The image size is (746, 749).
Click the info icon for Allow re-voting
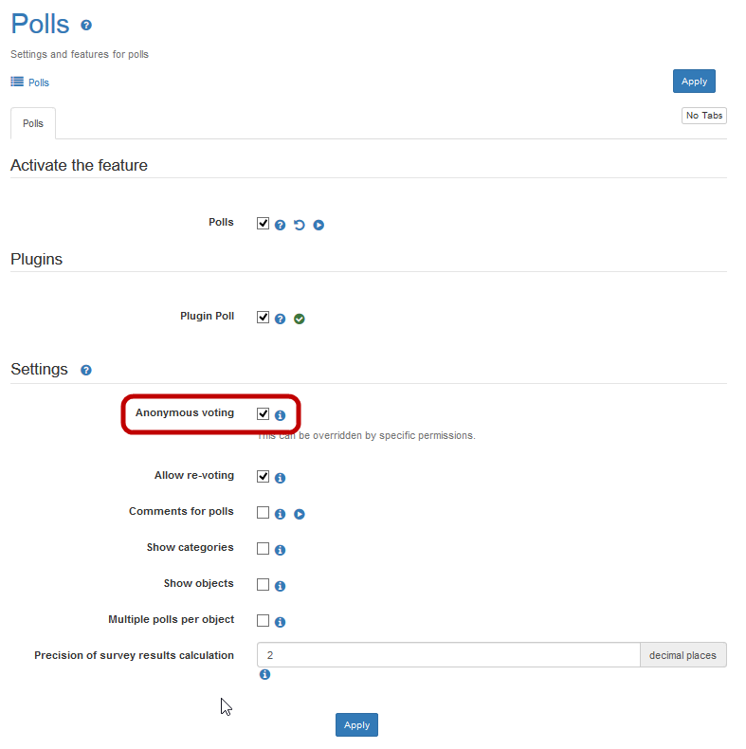[x=281, y=479]
